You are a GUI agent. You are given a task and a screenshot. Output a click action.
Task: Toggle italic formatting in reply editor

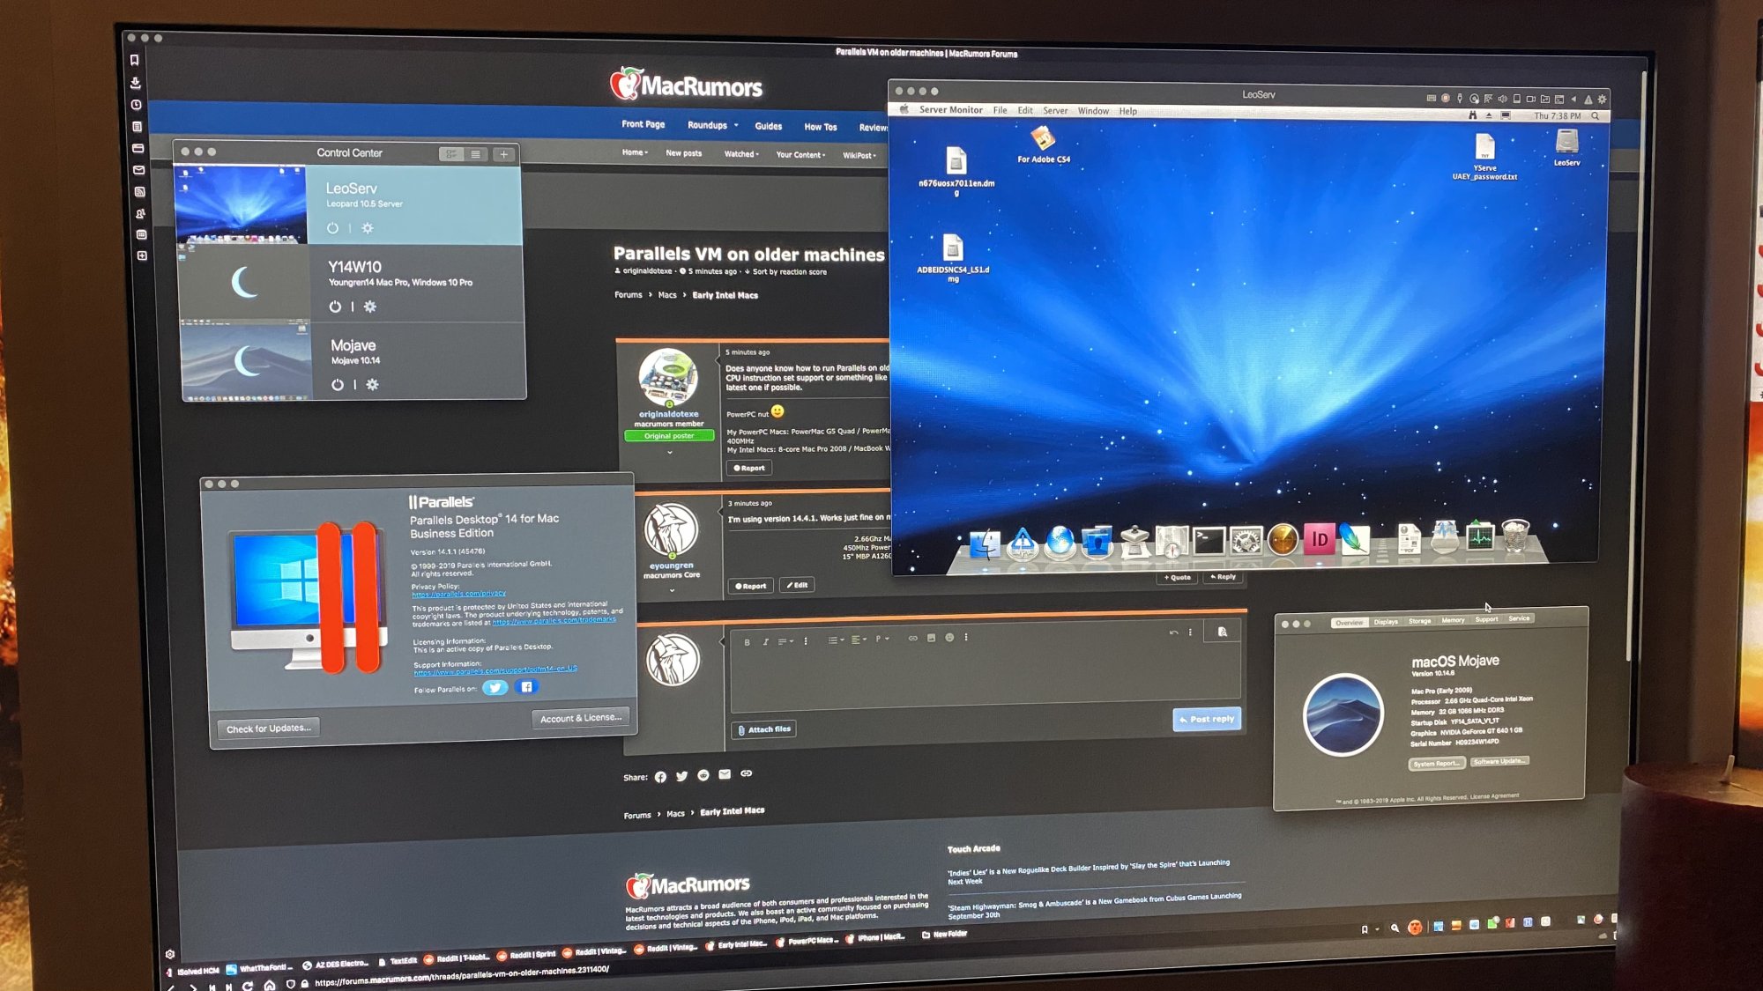click(765, 642)
